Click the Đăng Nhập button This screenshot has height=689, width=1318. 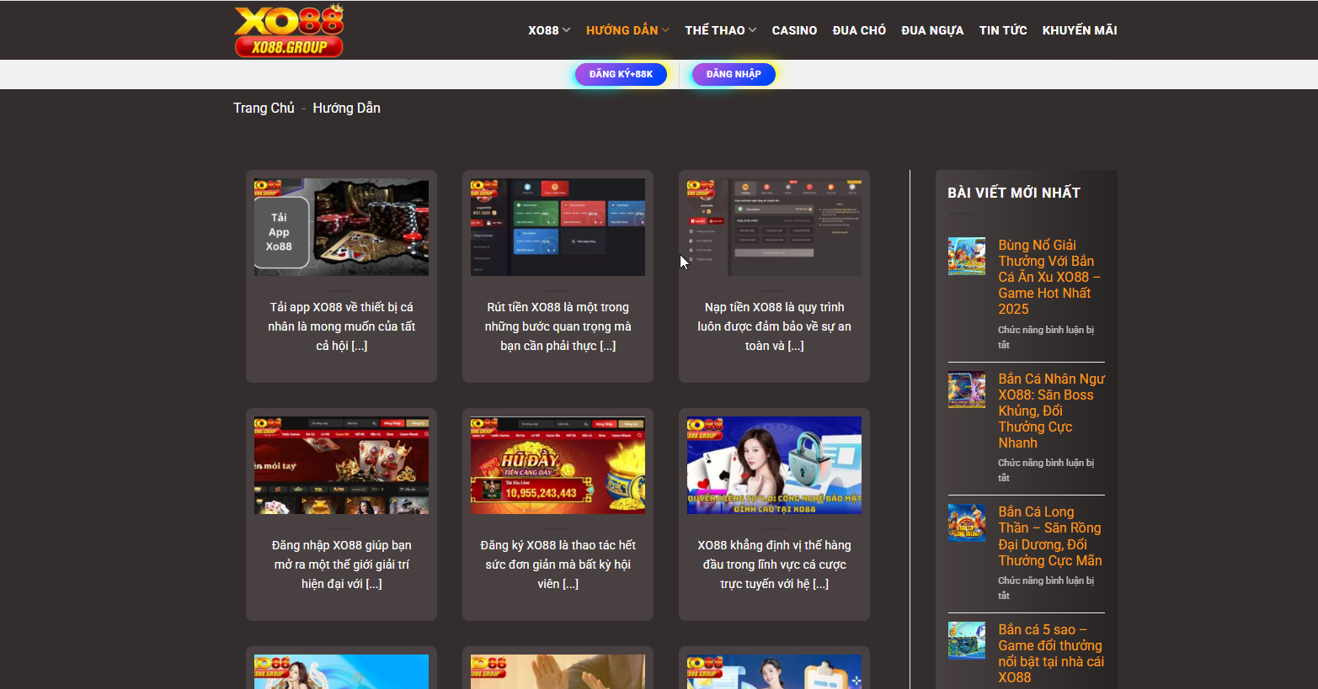pyautogui.click(x=734, y=74)
